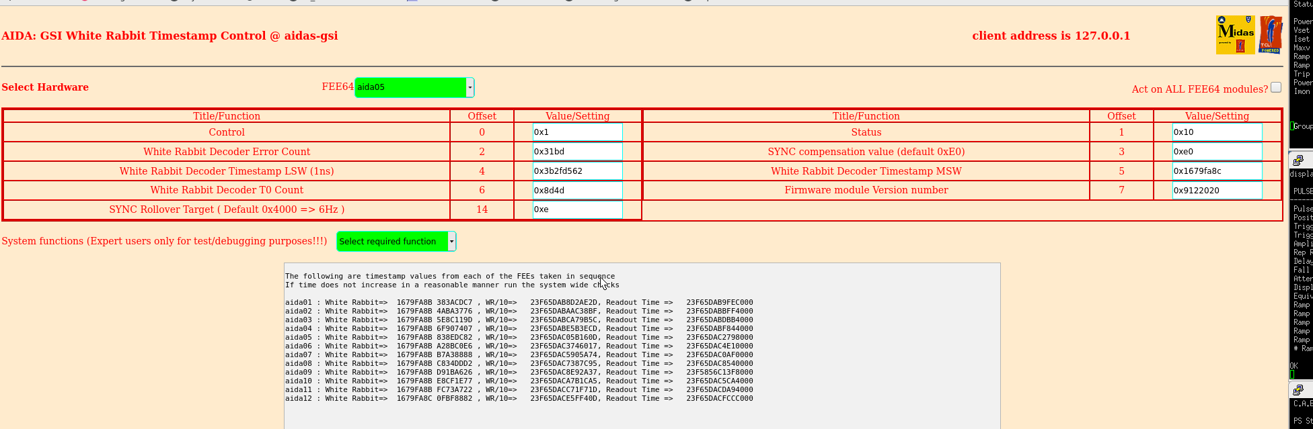The image size is (1313, 429).
Task: Open the Select required function dropdown
Action: 396,242
